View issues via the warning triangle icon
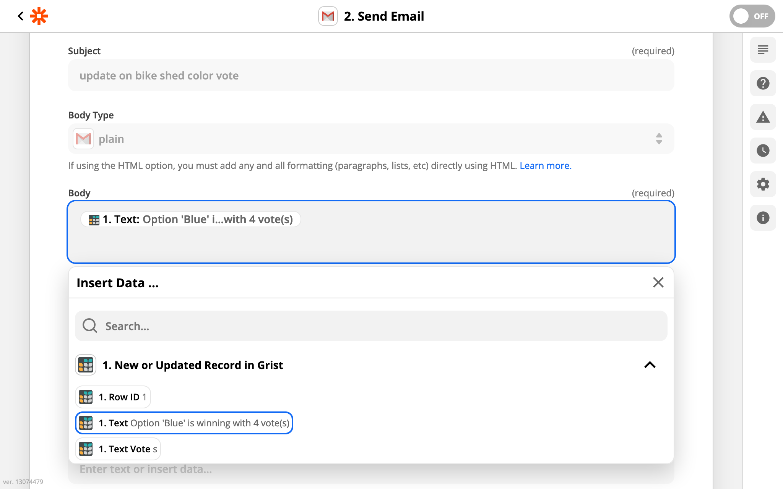This screenshot has height=489, width=783. coord(763,117)
